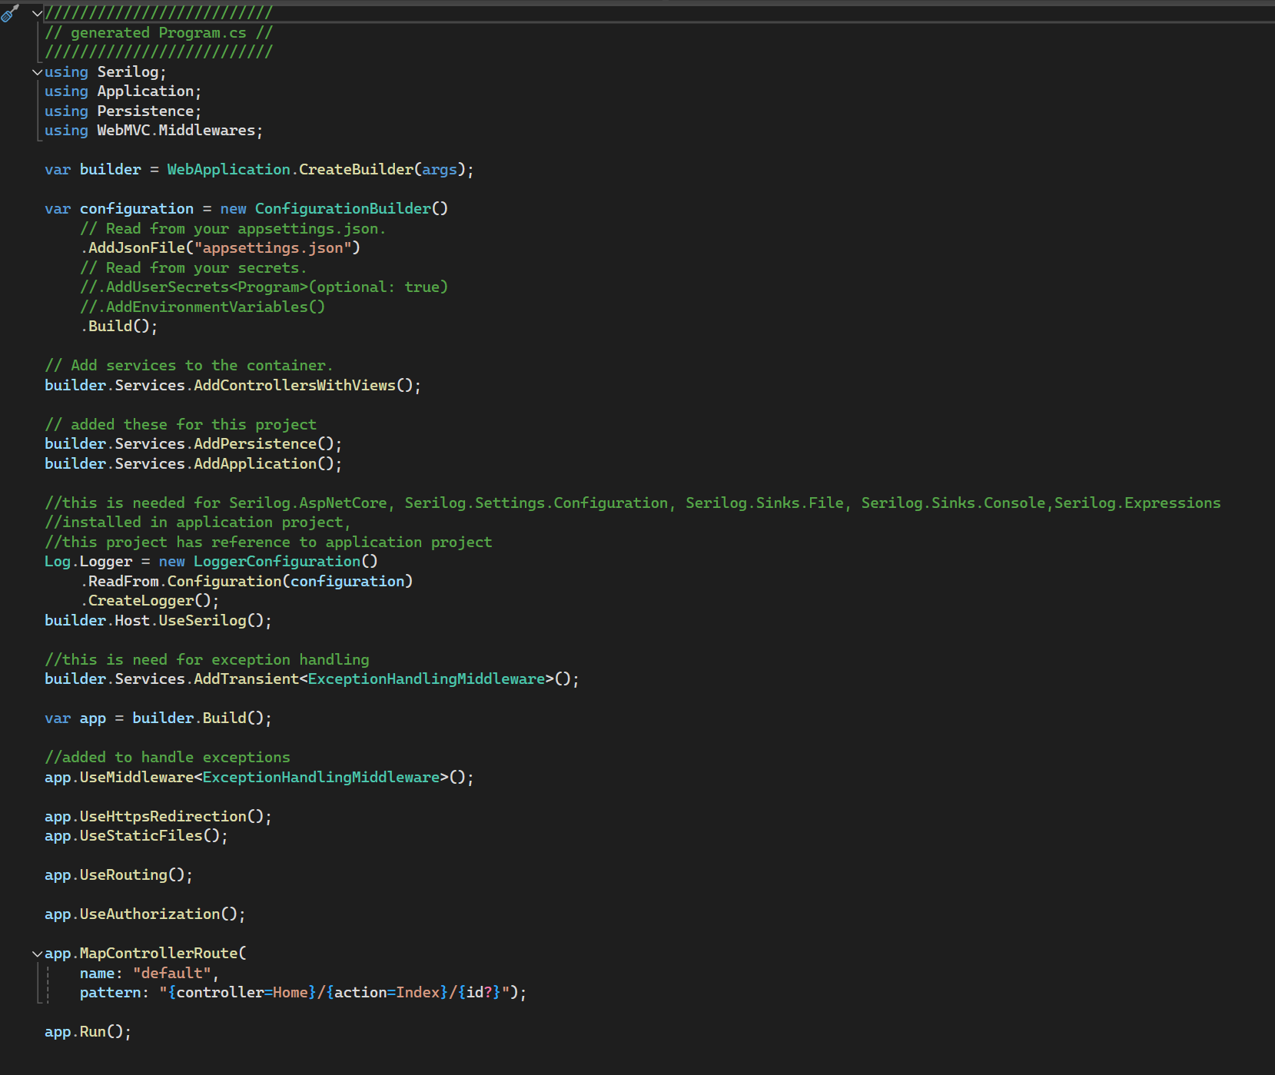Viewport: 1275px width, 1075px height.
Task: Click 'UseMiddleware' in the app line
Action: tap(137, 778)
